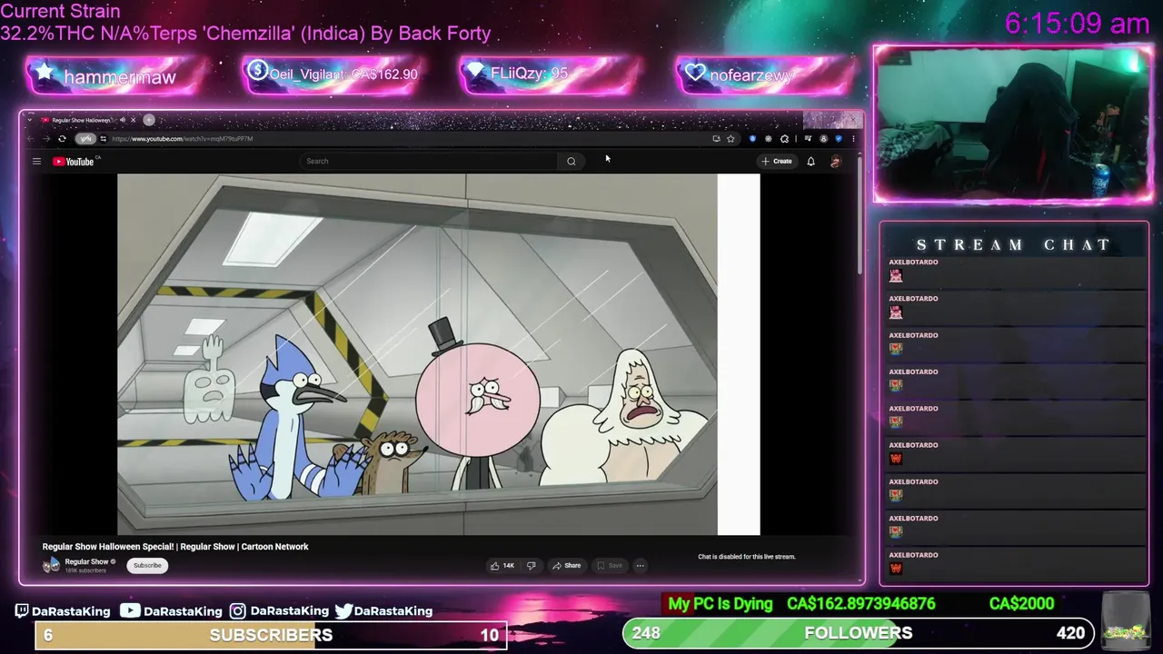Viewport: 1163px width, 654px height.
Task: Click 'Chat is disabled for this live stream' text
Action: coord(747,557)
